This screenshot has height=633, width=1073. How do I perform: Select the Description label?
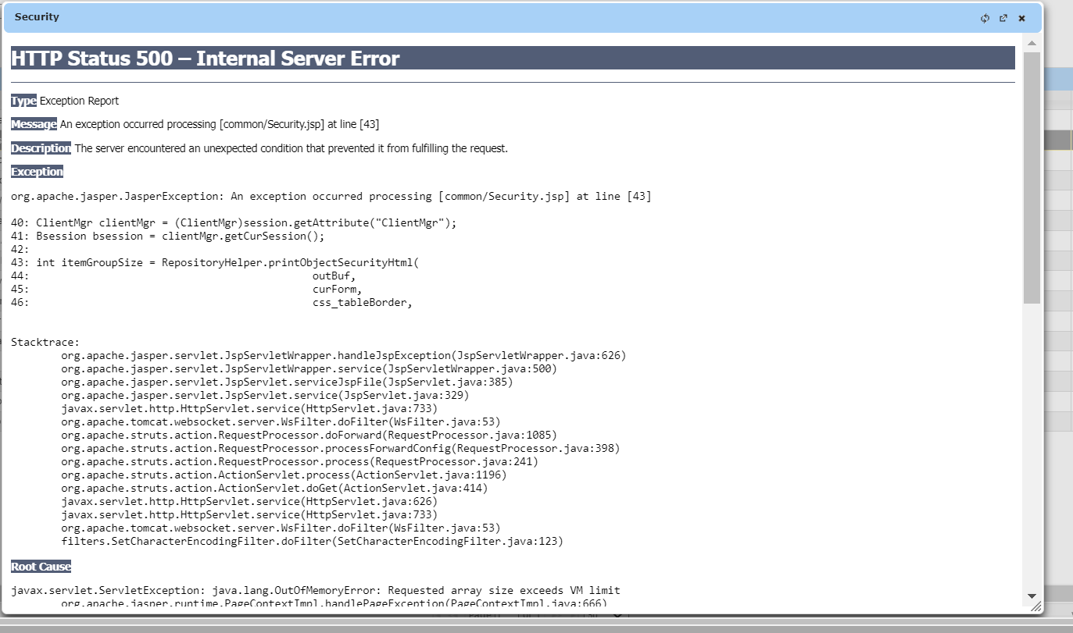tap(41, 148)
